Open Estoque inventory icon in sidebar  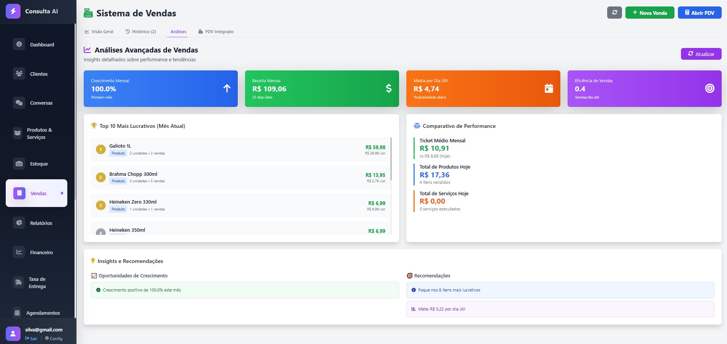coord(19,164)
